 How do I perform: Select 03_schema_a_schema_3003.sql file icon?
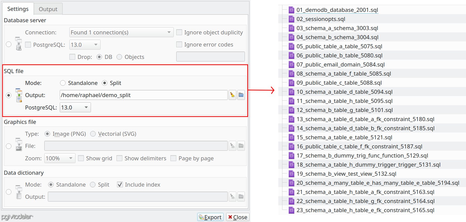(x=292, y=28)
